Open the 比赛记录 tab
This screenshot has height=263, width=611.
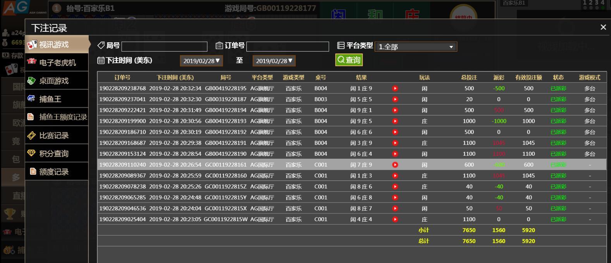pos(57,135)
